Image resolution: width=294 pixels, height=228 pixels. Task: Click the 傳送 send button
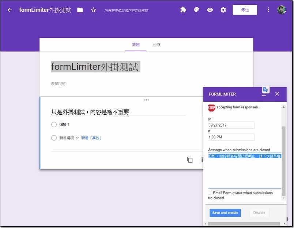(245, 10)
